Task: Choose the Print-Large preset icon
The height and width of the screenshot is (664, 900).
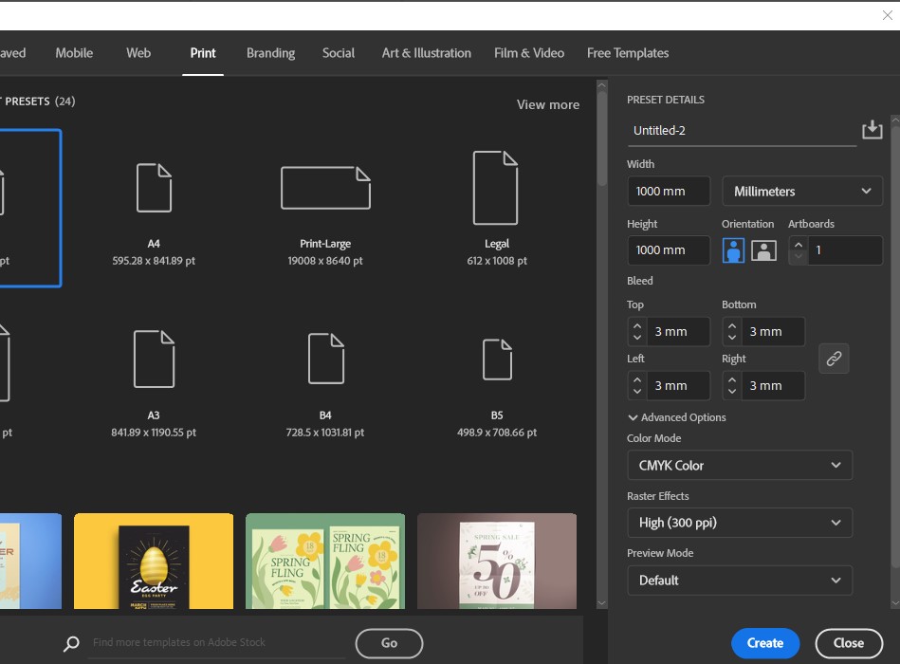Action: 325,188
